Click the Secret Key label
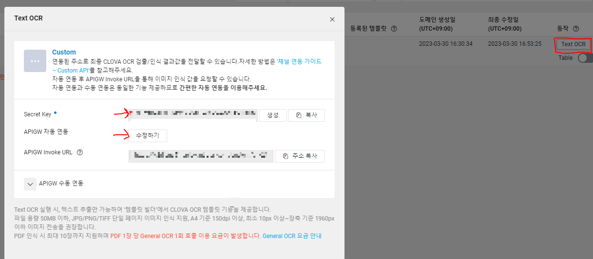Image resolution: width=593 pixels, height=259 pixels. 38,114
